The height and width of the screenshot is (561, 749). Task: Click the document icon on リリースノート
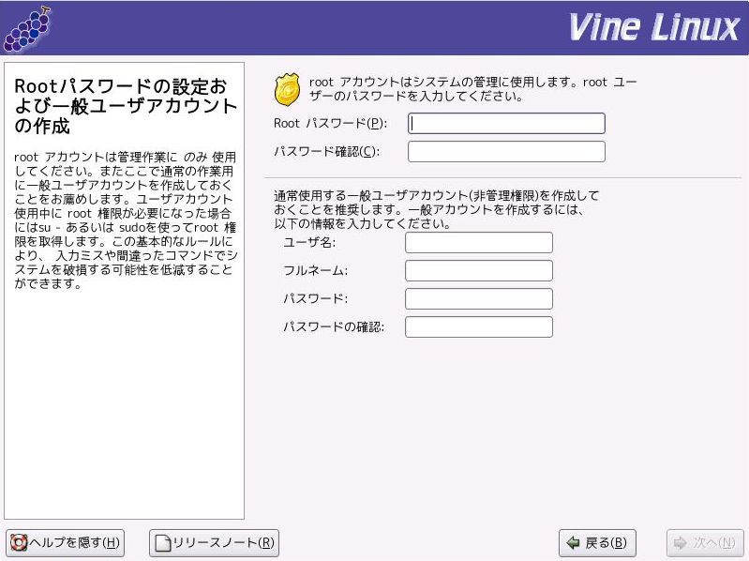click(x=163, y=543)
